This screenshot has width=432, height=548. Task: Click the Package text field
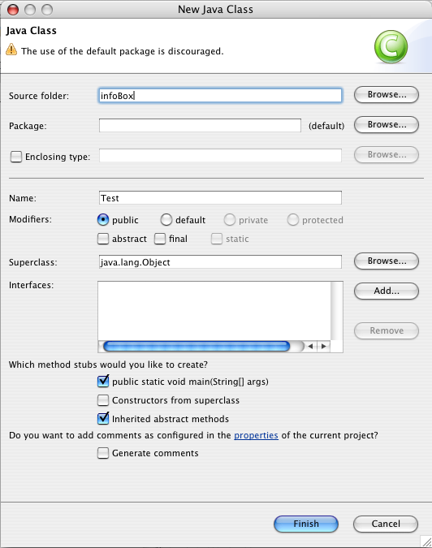point(200,126)
